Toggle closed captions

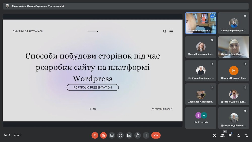click(x=112, y=135)
